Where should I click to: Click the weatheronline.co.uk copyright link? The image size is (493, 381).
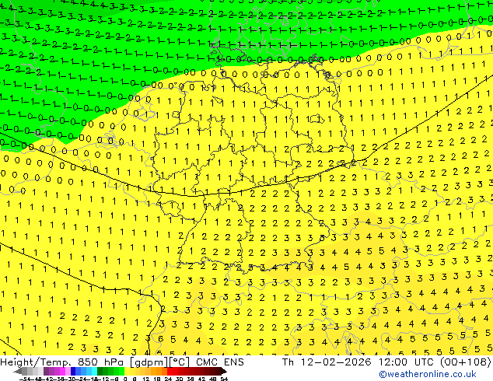428,374
